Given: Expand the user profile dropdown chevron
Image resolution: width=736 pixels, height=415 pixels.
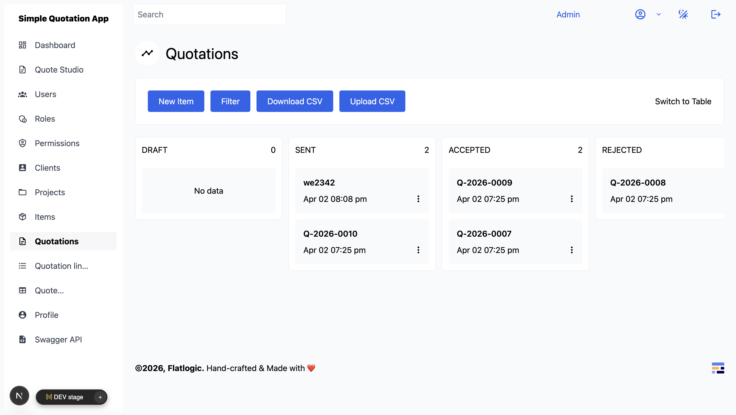Looking at the screenshot, I should click(x=659, y=14).
